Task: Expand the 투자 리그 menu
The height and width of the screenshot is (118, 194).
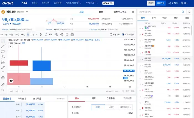Action: (92, 3)
